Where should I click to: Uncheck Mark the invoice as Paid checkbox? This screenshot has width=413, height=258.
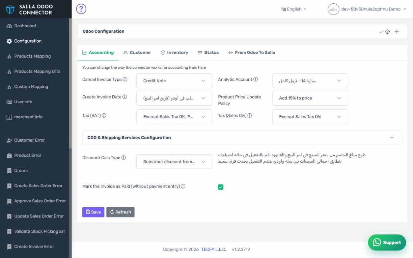point(221,187)
